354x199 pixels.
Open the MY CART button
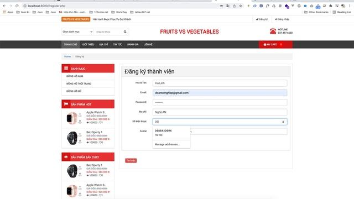[275, 44]
